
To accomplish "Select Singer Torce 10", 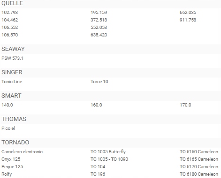I will pos(99,82).
